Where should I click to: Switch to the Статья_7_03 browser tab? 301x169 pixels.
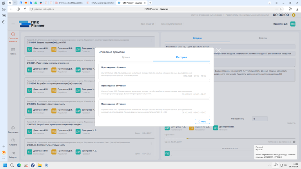point(69,3)
